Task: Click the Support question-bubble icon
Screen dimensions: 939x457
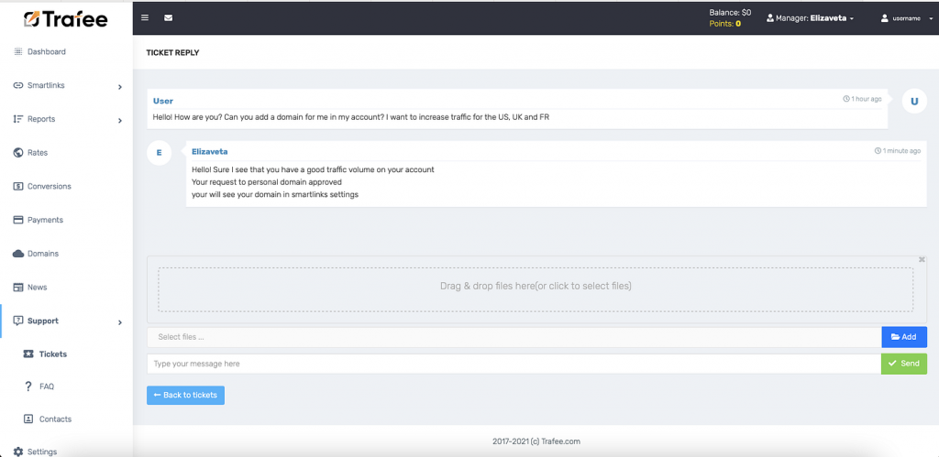Action: point(18,321)
